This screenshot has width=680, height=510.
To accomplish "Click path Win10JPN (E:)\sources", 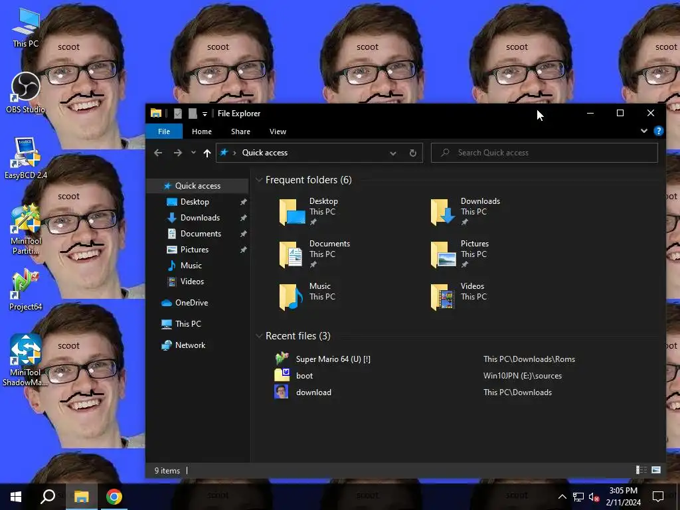I will tap(523, 376).
